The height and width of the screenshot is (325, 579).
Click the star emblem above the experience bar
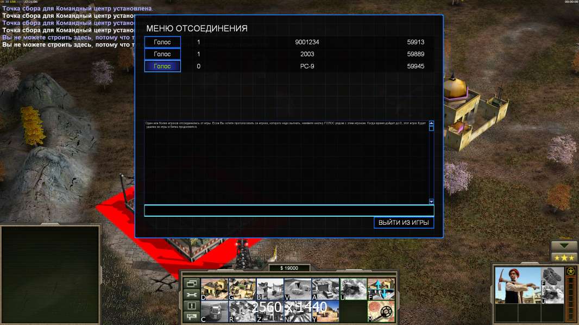(571, 271)
